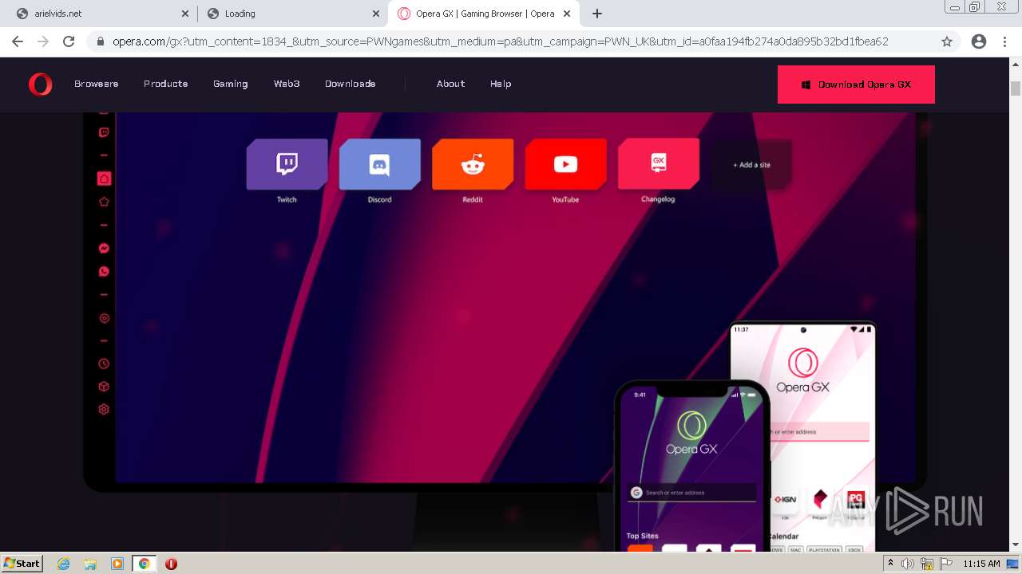Launch Internet Explorer from the taskbar
Image resolution: width=1022 pixels, height=574 pixels.
64,564
